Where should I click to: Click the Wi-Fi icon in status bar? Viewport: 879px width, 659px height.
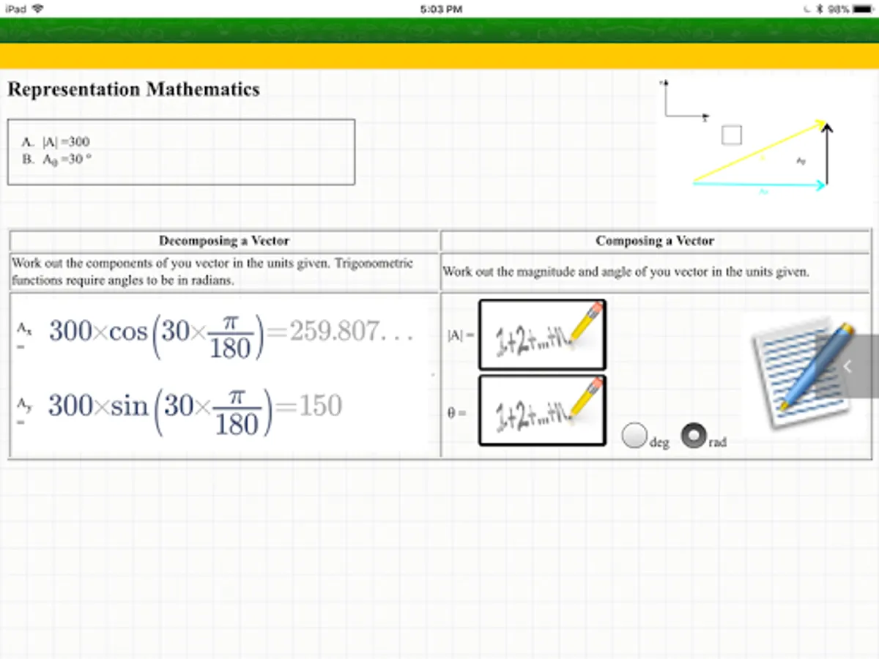(37, 9)
